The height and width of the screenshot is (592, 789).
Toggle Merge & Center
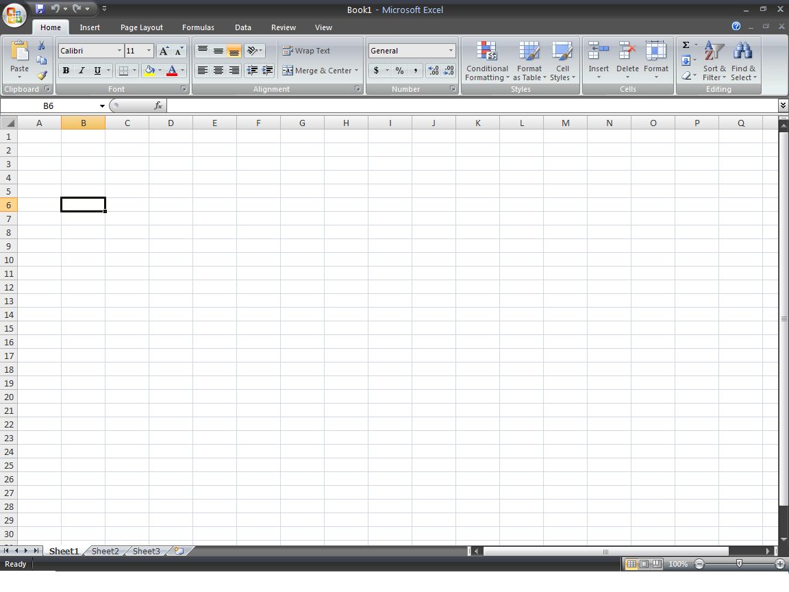pos(320,71)
